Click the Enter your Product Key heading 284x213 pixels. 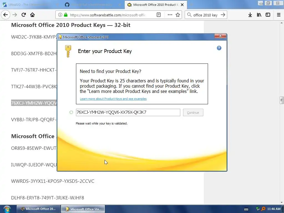(x=105, y=51)
